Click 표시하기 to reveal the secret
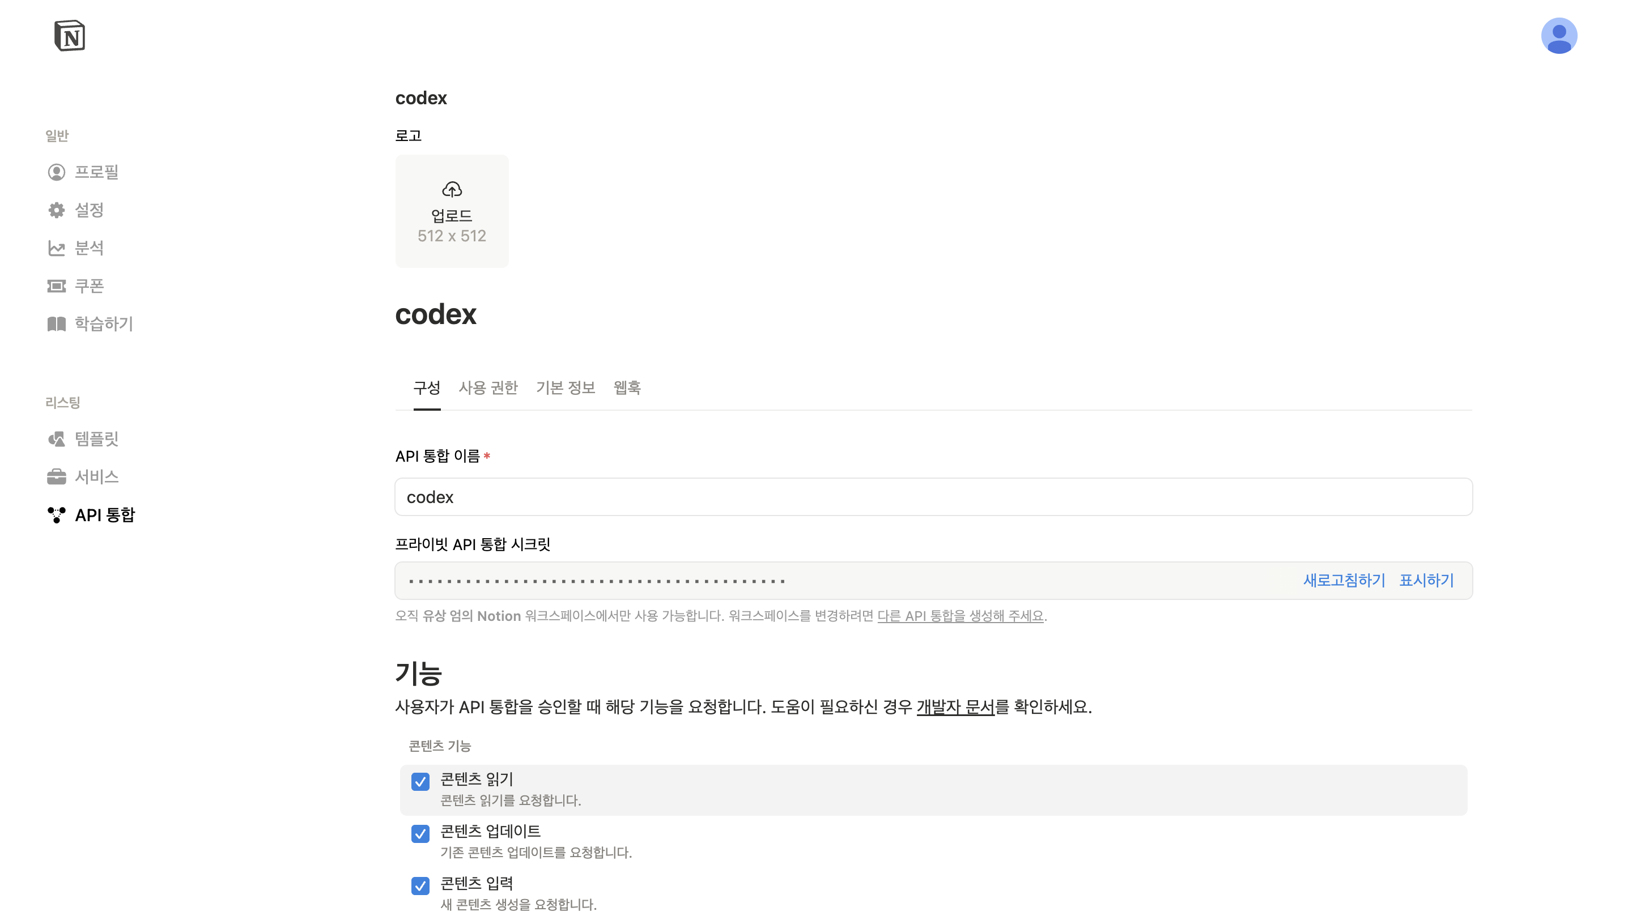 1426,580
